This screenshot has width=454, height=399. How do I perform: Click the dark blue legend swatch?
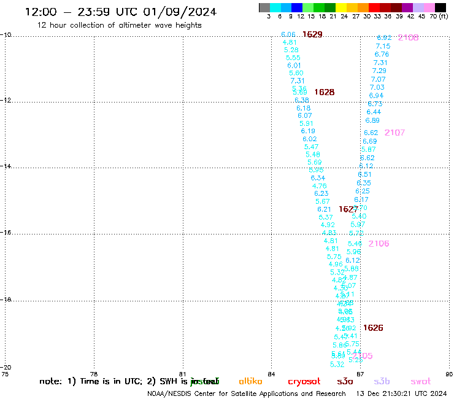pyautogui.click(x=297, y=7)
